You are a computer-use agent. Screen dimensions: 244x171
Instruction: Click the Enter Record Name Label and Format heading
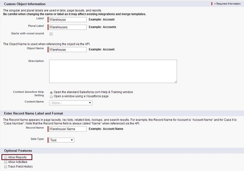pos(34,113)
